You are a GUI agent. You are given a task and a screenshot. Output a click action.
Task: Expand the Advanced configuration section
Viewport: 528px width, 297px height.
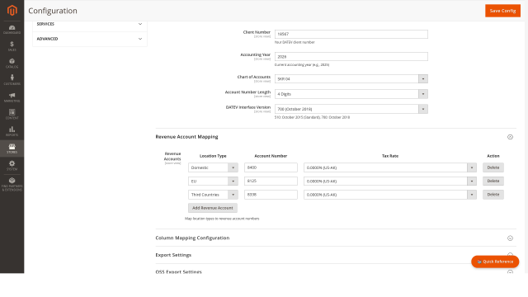point(90,39)
